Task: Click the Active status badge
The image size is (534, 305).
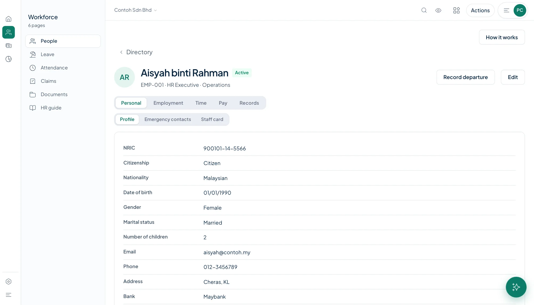Action: pyautogui.click(x=242, y=73)
